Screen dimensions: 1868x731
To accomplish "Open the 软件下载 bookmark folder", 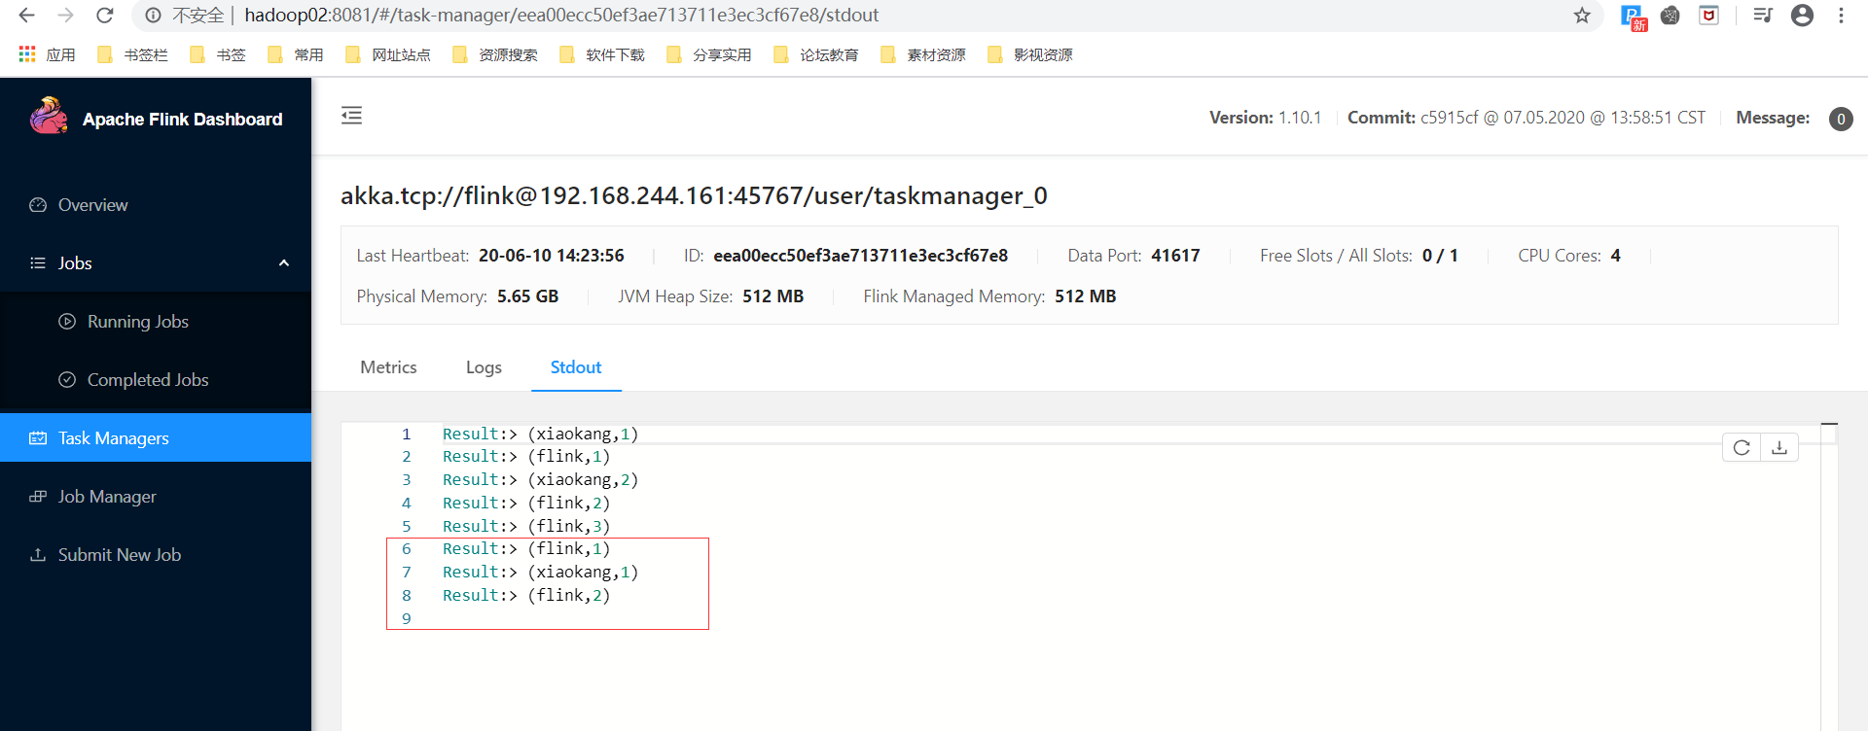I will 602,54.
